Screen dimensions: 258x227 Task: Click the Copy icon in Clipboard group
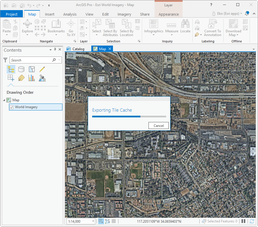click(x=15, y=28)
